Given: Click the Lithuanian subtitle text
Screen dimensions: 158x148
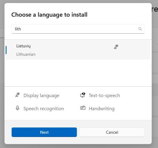Looking at the screenshot, I should [x=26, y=54].
